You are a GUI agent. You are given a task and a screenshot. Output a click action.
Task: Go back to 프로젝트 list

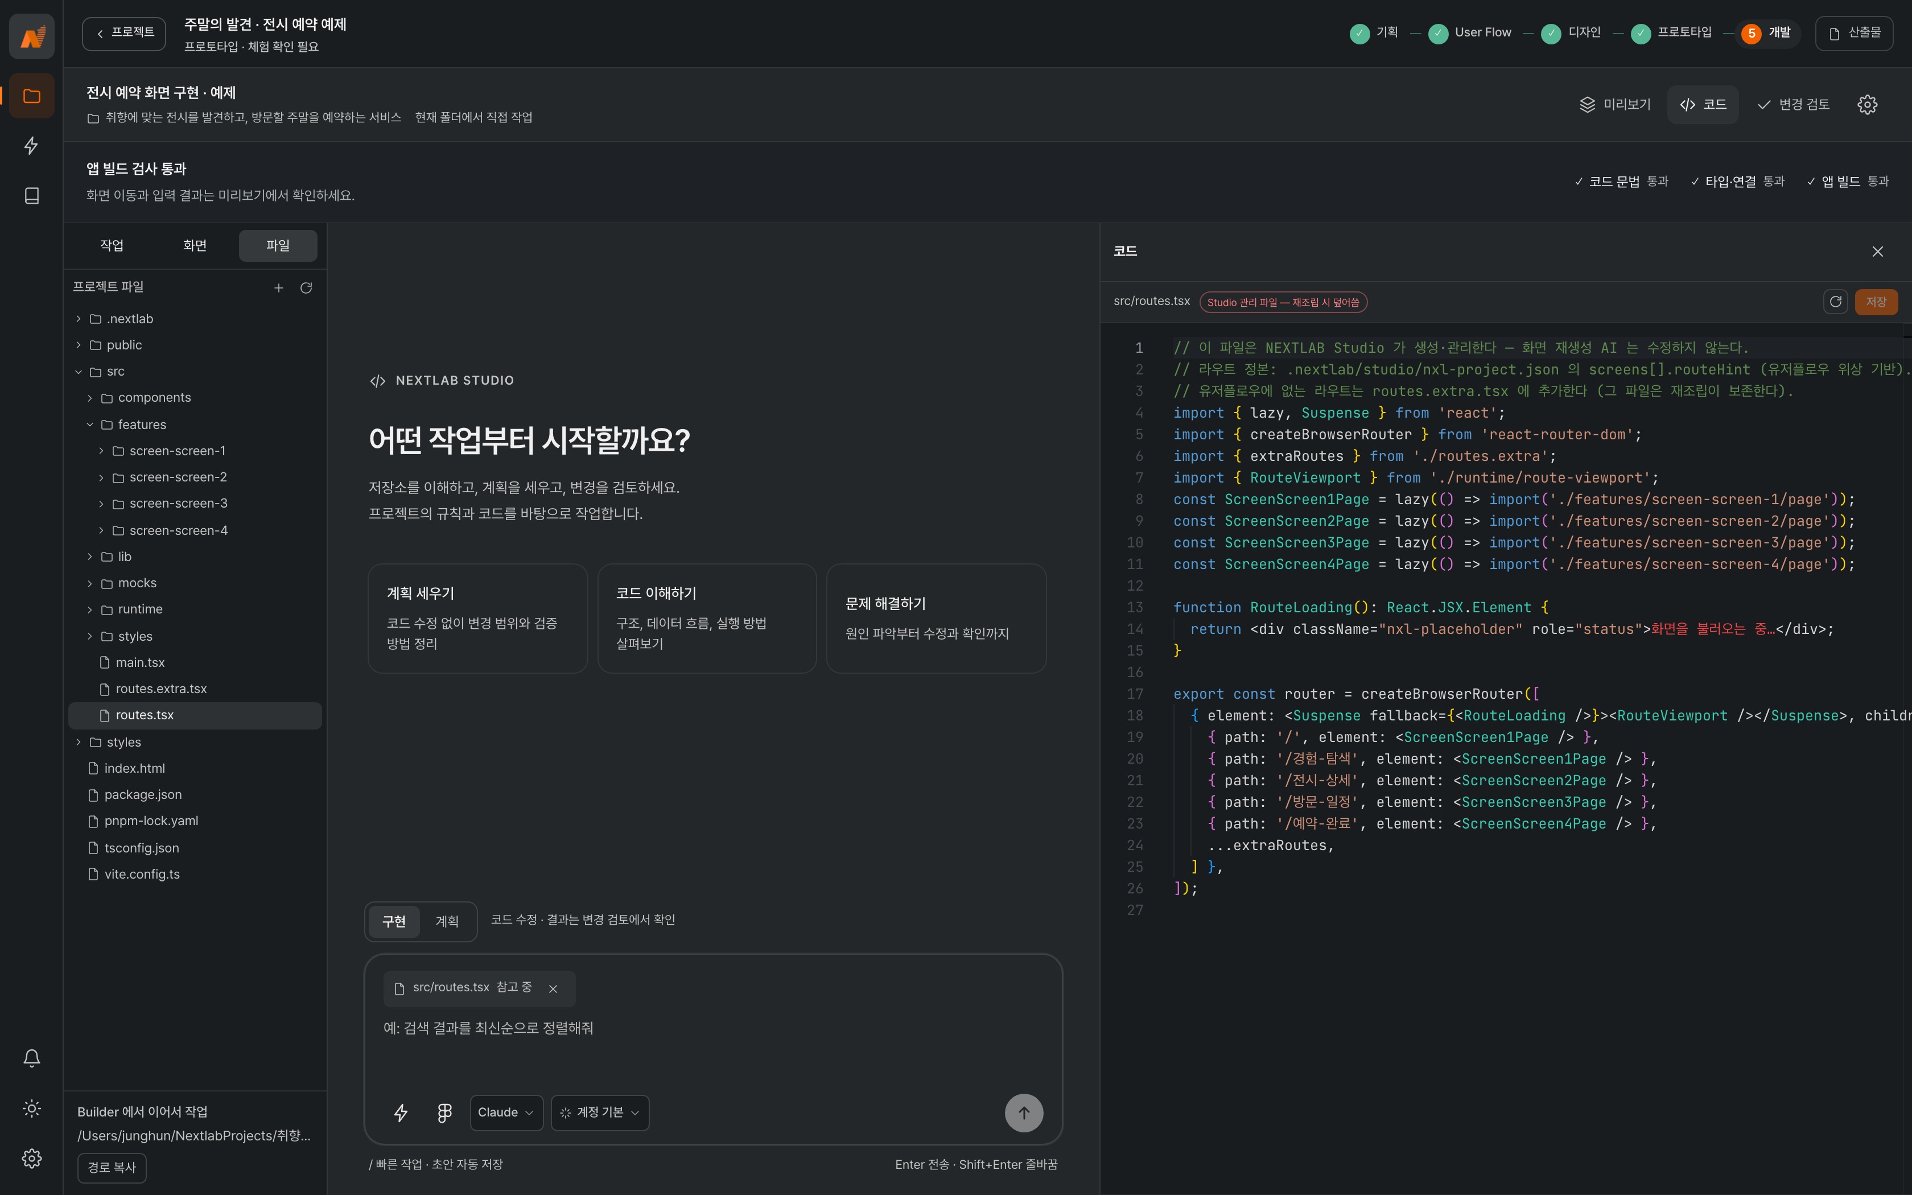click(x=124, y=33)
